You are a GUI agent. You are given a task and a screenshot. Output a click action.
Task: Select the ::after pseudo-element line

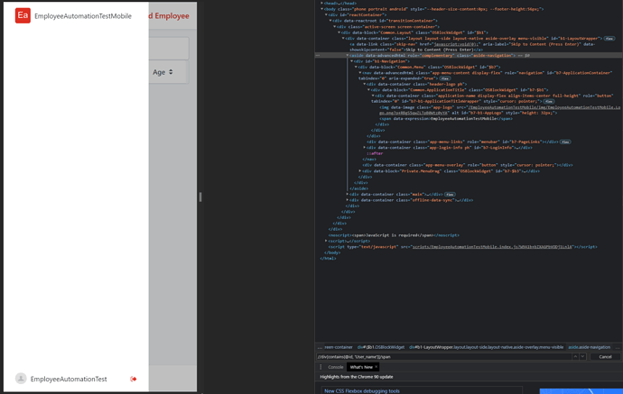point(375,153)
